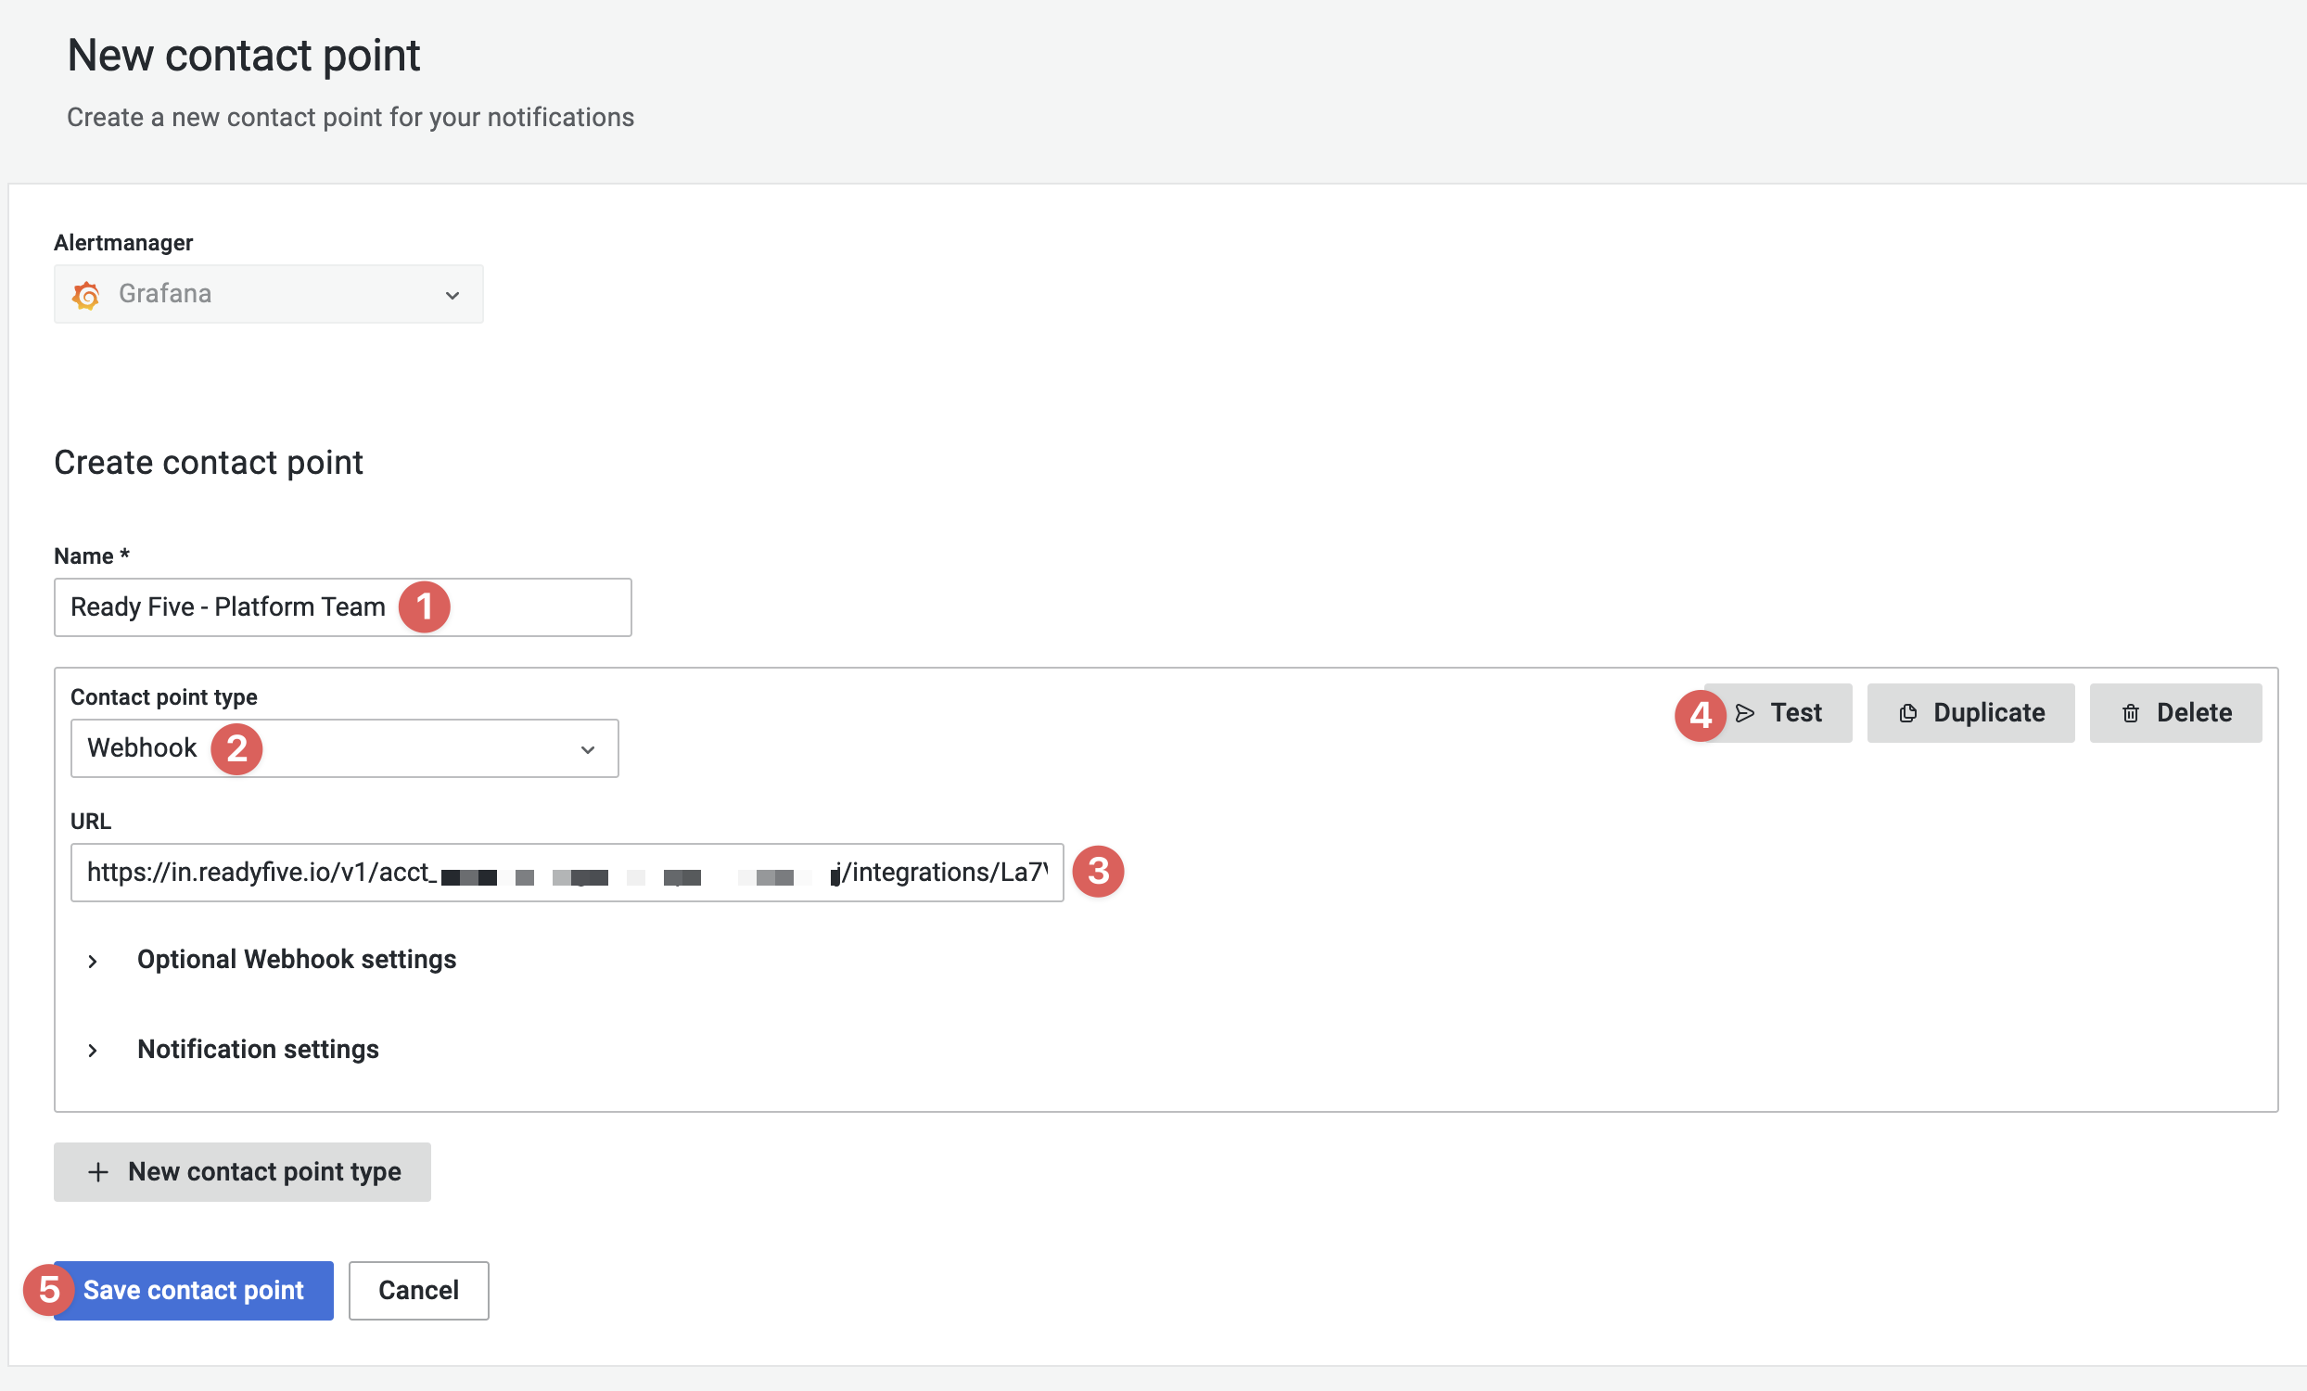2307x1391 pixels.
Task: Click the Cancel button
Action: (418, 1291)
